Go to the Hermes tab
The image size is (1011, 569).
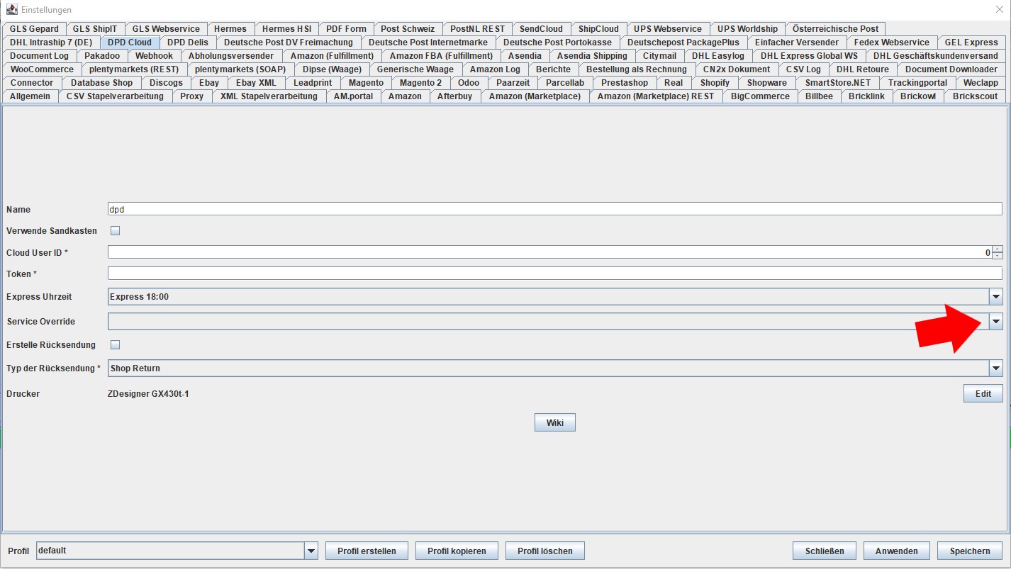(x=230, y=29)
